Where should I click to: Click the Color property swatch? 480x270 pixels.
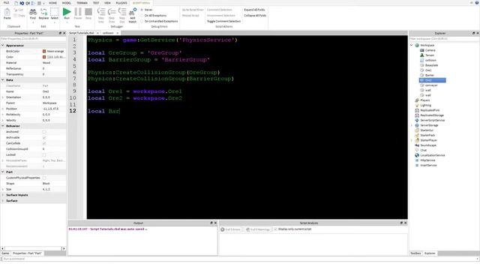[44, 57]
